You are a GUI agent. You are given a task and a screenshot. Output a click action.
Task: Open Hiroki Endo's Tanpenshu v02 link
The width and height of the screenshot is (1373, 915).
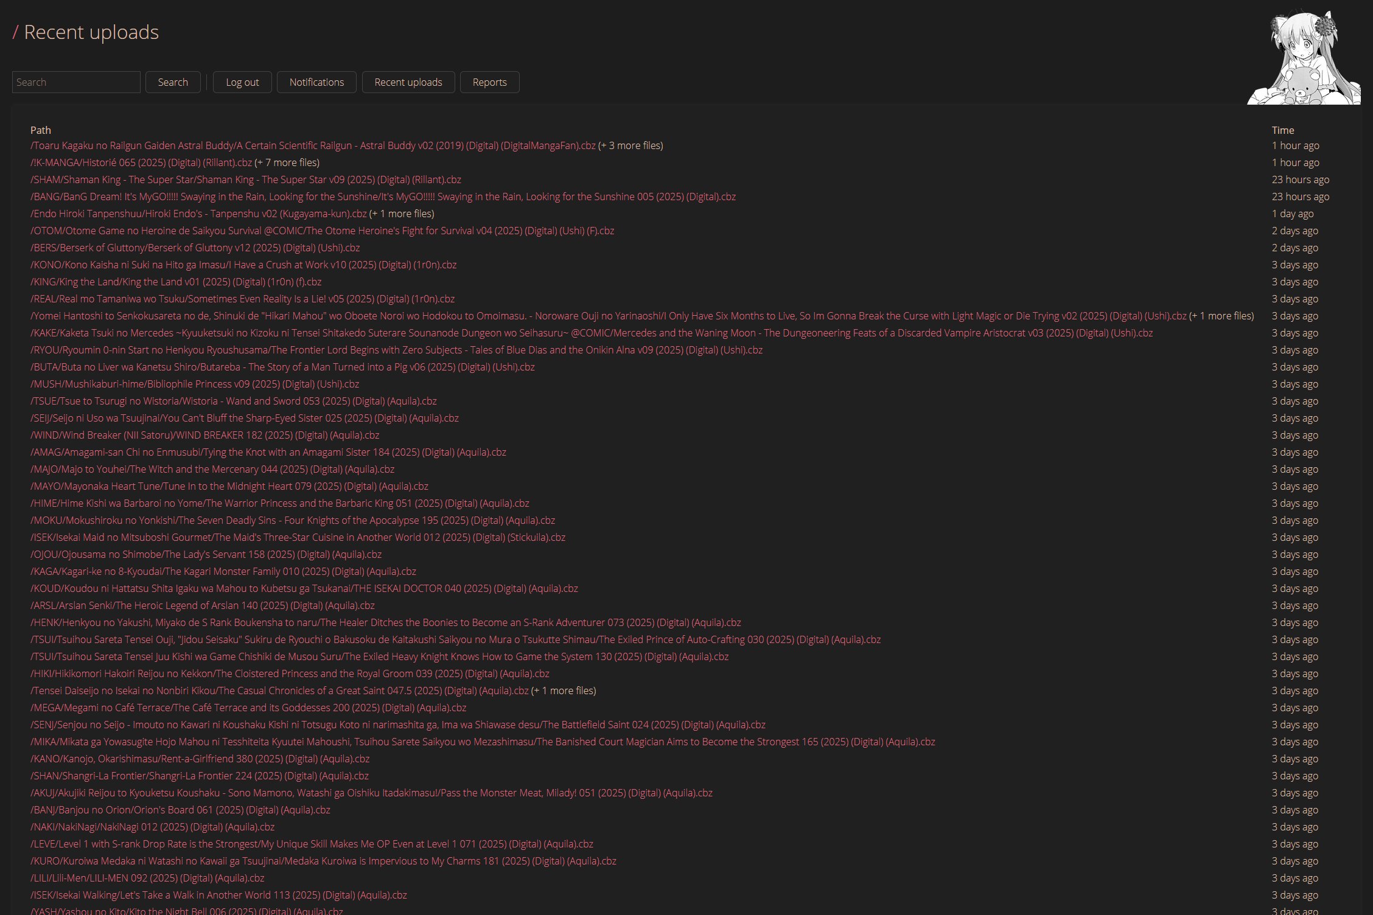tap(198, 214)
